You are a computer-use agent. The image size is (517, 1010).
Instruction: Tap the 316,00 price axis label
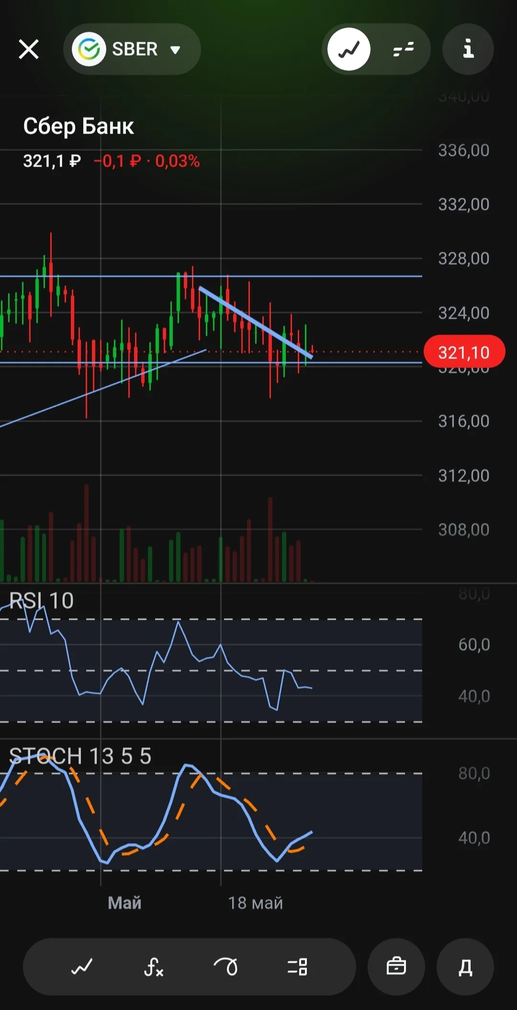click(464, 421)
